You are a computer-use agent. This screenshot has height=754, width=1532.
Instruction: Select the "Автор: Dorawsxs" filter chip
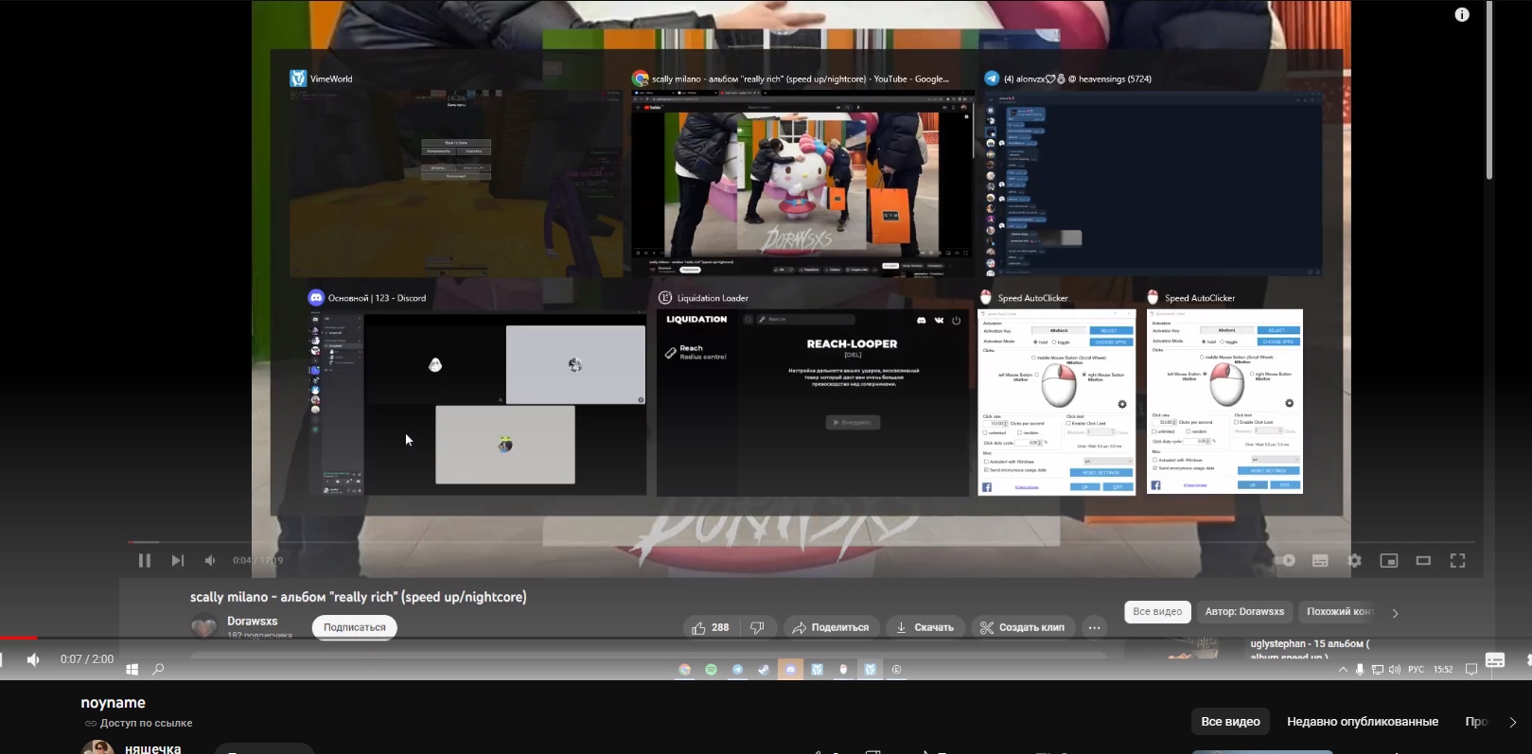pyautogui.click(x=1244, y=612)
